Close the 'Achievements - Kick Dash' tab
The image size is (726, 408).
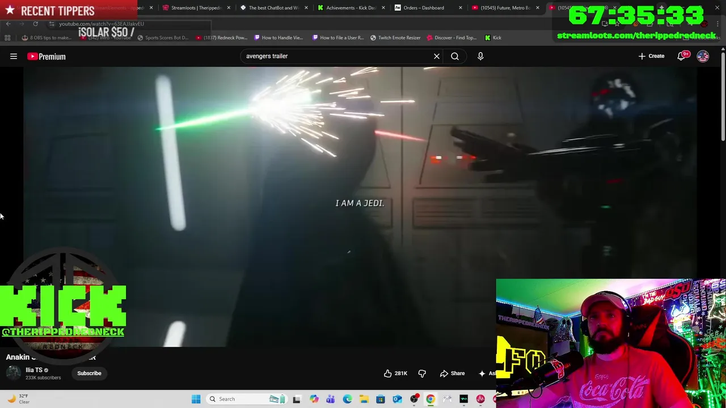click(x=383, y=8)
